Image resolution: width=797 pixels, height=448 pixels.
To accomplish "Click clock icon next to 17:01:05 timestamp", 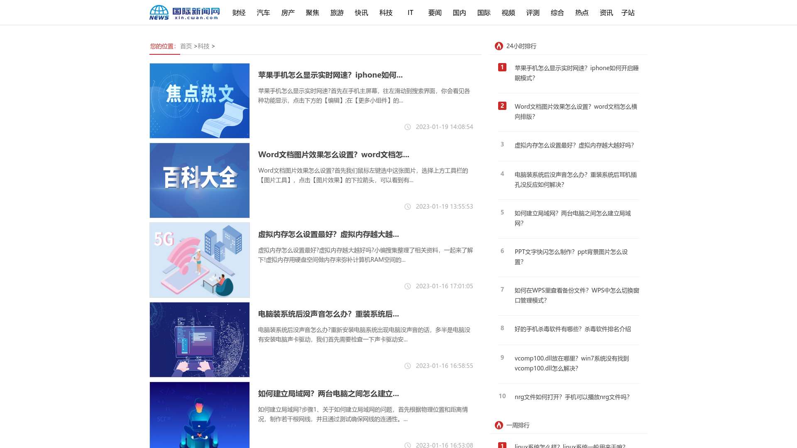I will (408, 286).
